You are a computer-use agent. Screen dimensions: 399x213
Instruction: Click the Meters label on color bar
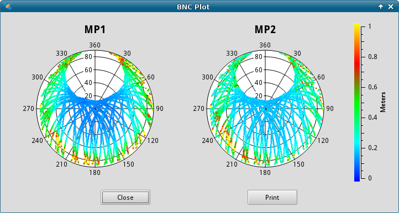[x=383, y=102]
